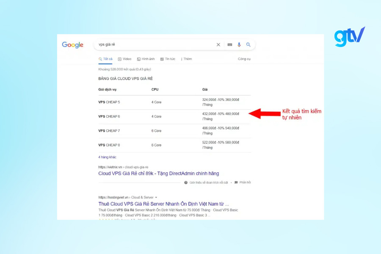Open the on-screen keyboard icon

[x=230, y=44]
